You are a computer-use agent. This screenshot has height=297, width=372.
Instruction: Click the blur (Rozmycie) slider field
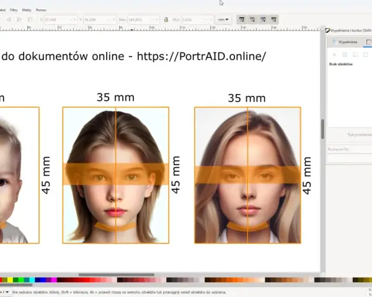(x=350, y=150)
